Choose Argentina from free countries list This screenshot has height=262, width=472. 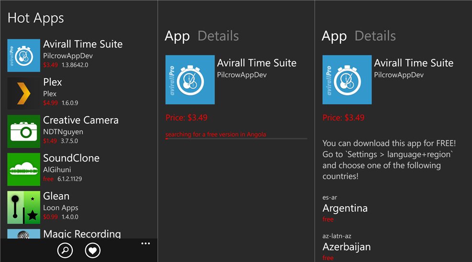[345, 208]
